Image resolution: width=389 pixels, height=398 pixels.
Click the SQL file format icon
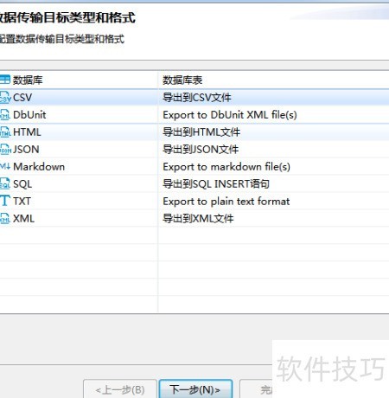5,183
